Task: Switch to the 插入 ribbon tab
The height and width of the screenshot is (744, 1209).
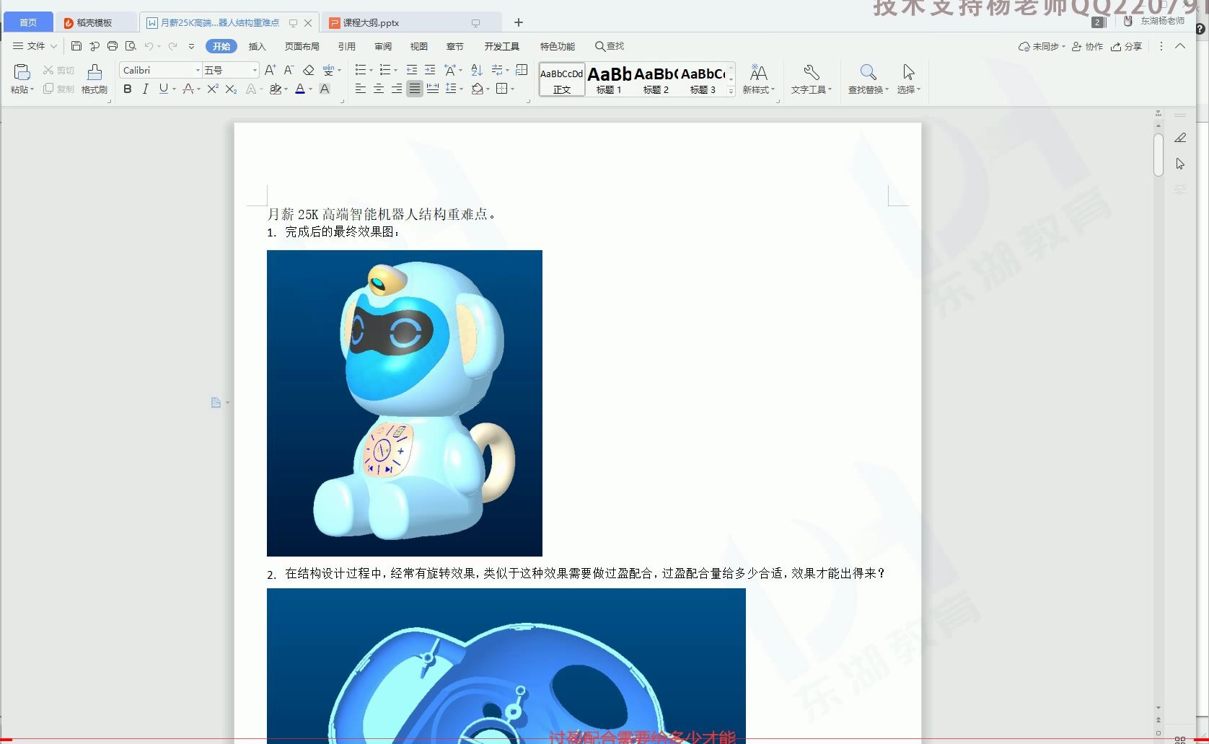Action: point(258,46)
